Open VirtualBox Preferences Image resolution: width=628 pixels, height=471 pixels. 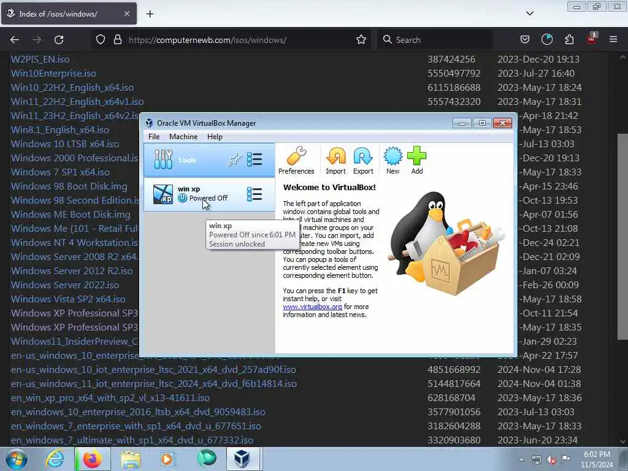pos(296,160)
